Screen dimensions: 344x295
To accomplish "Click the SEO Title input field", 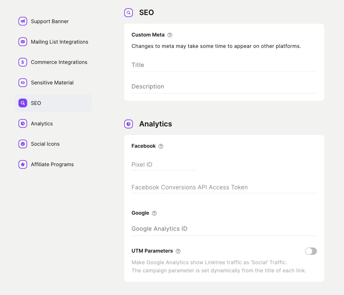I will coord(224,65).
